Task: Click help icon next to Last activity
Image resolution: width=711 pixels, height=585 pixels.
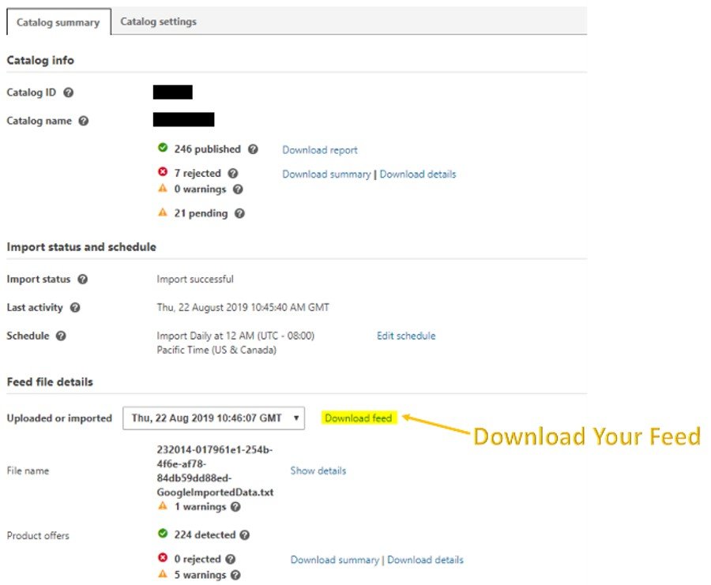Action: pyautogui.click(x=75, y=308)
